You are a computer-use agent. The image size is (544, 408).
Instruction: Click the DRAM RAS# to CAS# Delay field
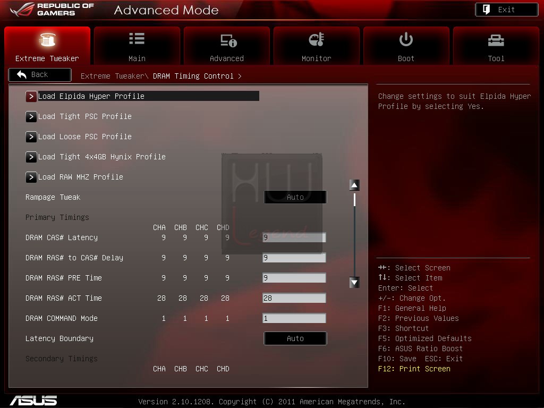[294, 258]
